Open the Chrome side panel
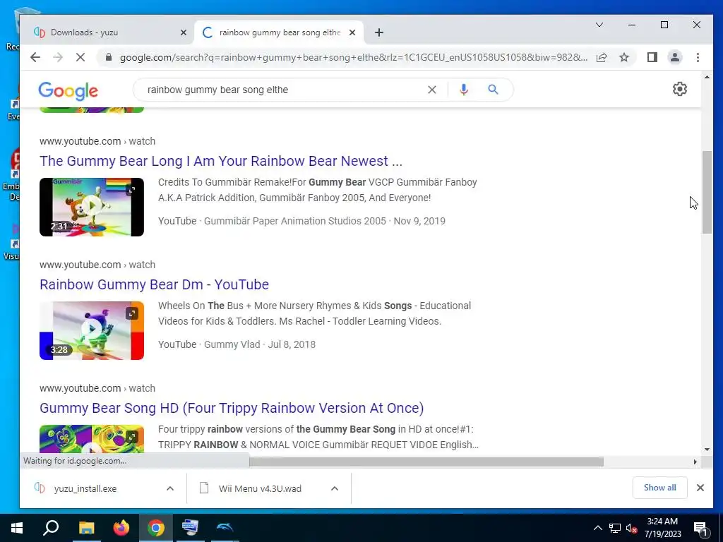 pos(652,57)
